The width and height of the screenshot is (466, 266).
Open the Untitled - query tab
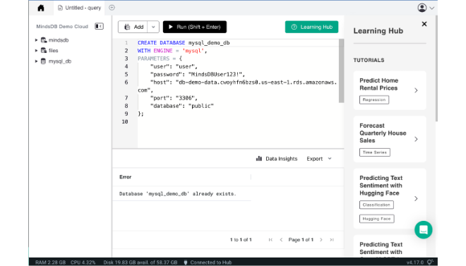pyautogui.click(x=79, y=8)
